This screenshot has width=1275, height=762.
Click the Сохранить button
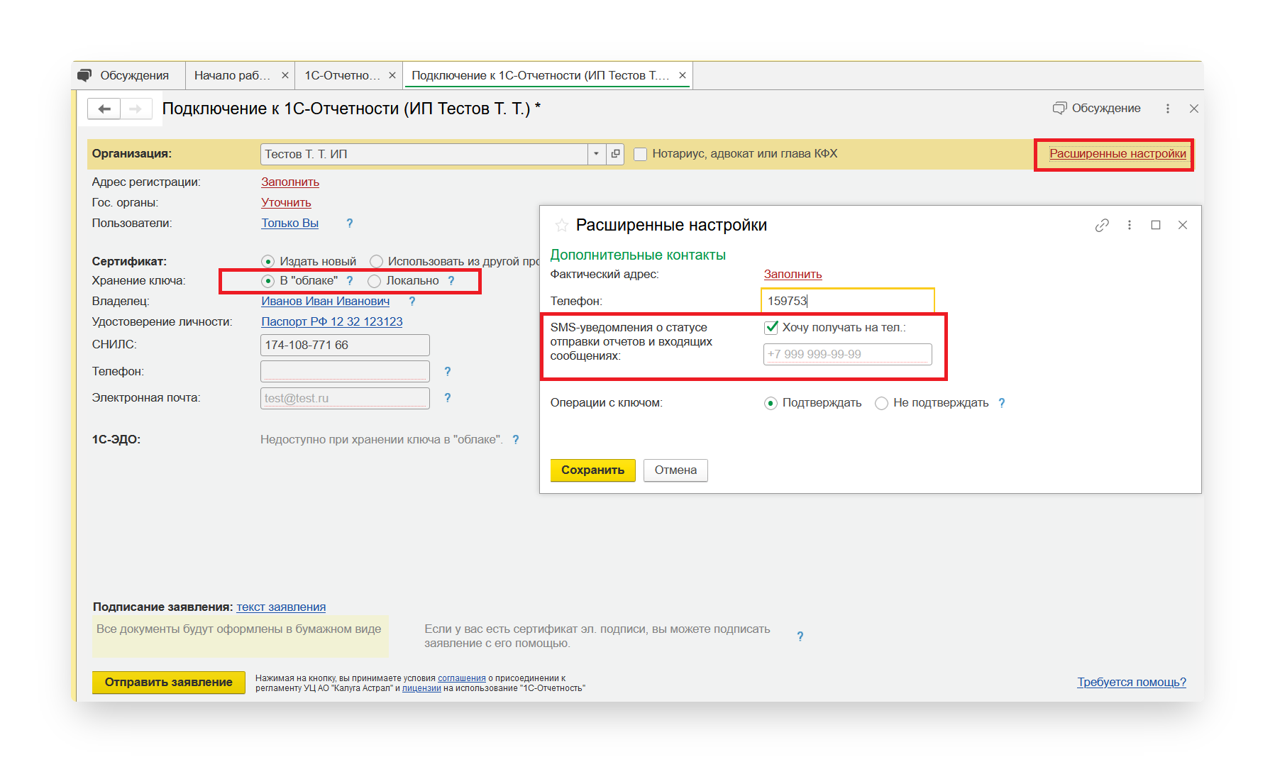click(592, 470)
